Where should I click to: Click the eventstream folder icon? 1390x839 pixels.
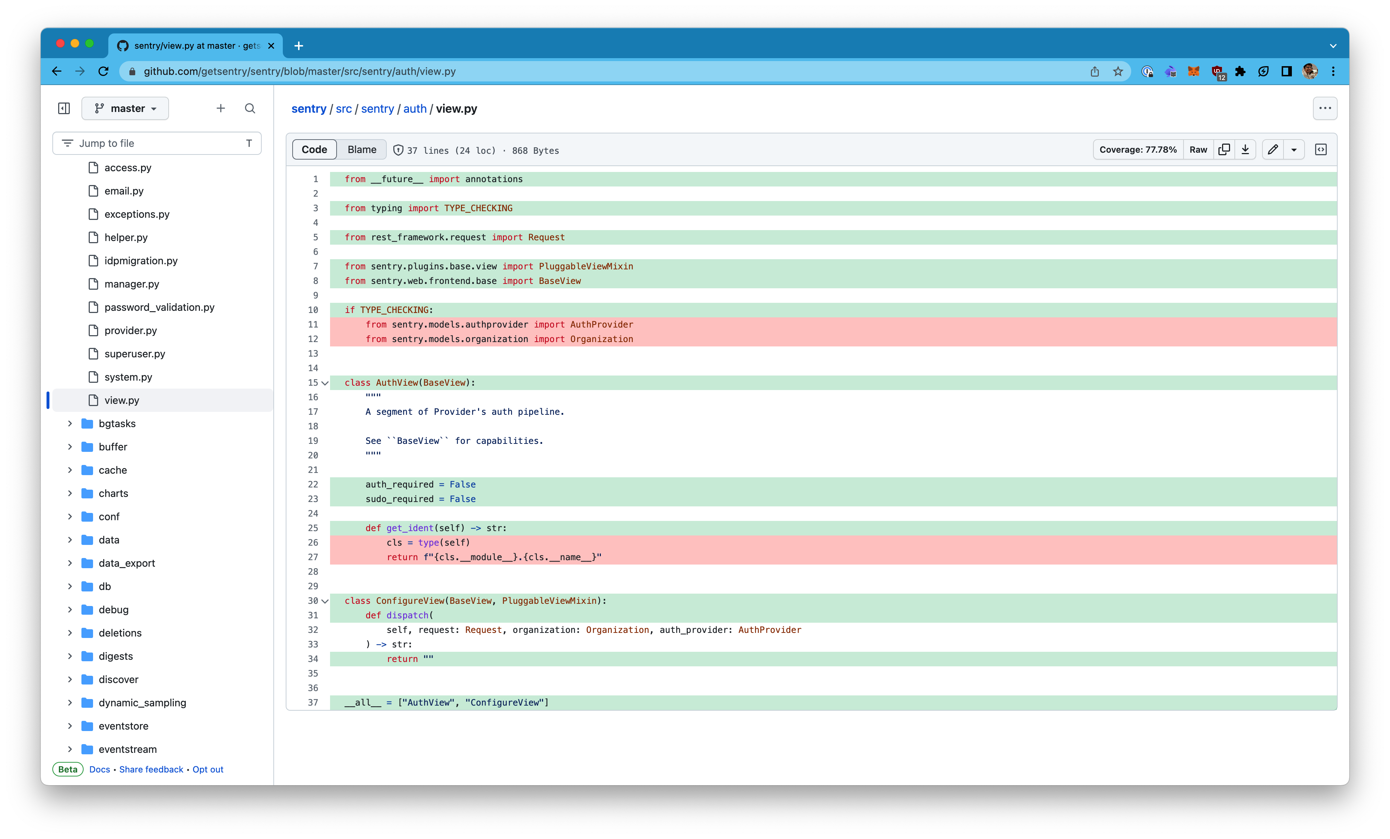pos(88,749)
